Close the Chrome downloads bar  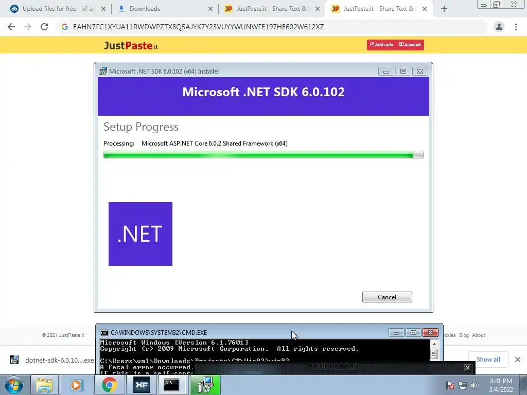(x=518, y=360)
